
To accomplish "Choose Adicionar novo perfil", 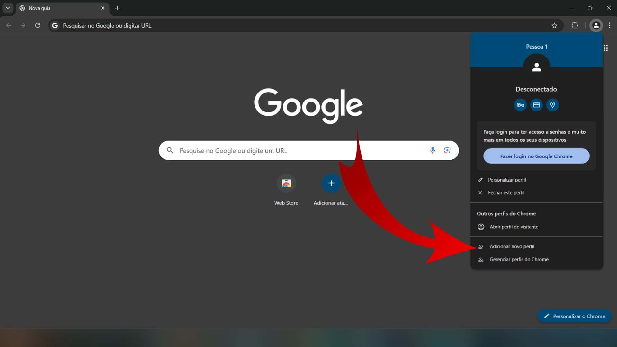I will point(537,246).
